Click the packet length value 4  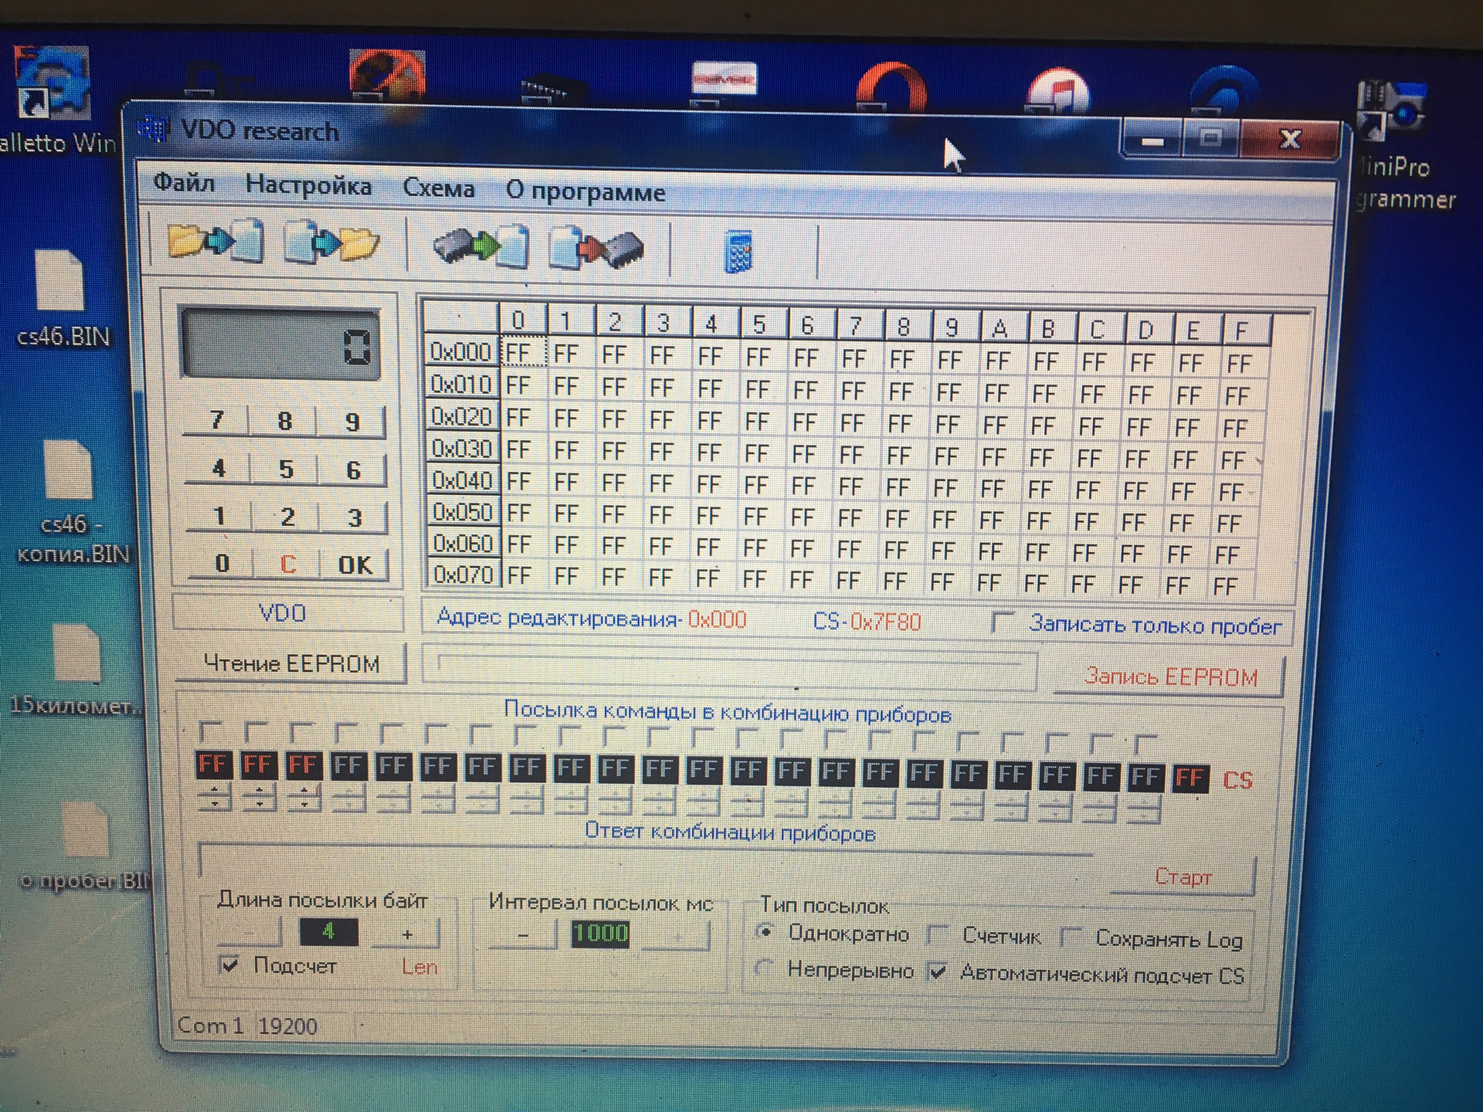pos(328,932)
